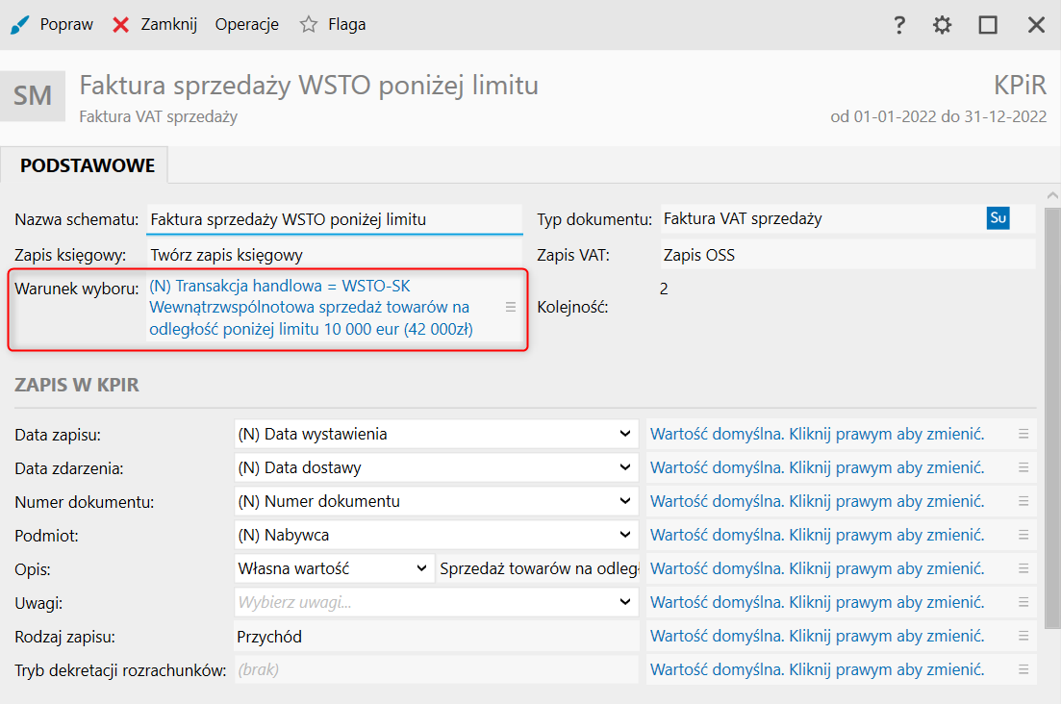
Task: Click the blue Su badge icon
Action: pyautogui.click(x=998, y=218)
